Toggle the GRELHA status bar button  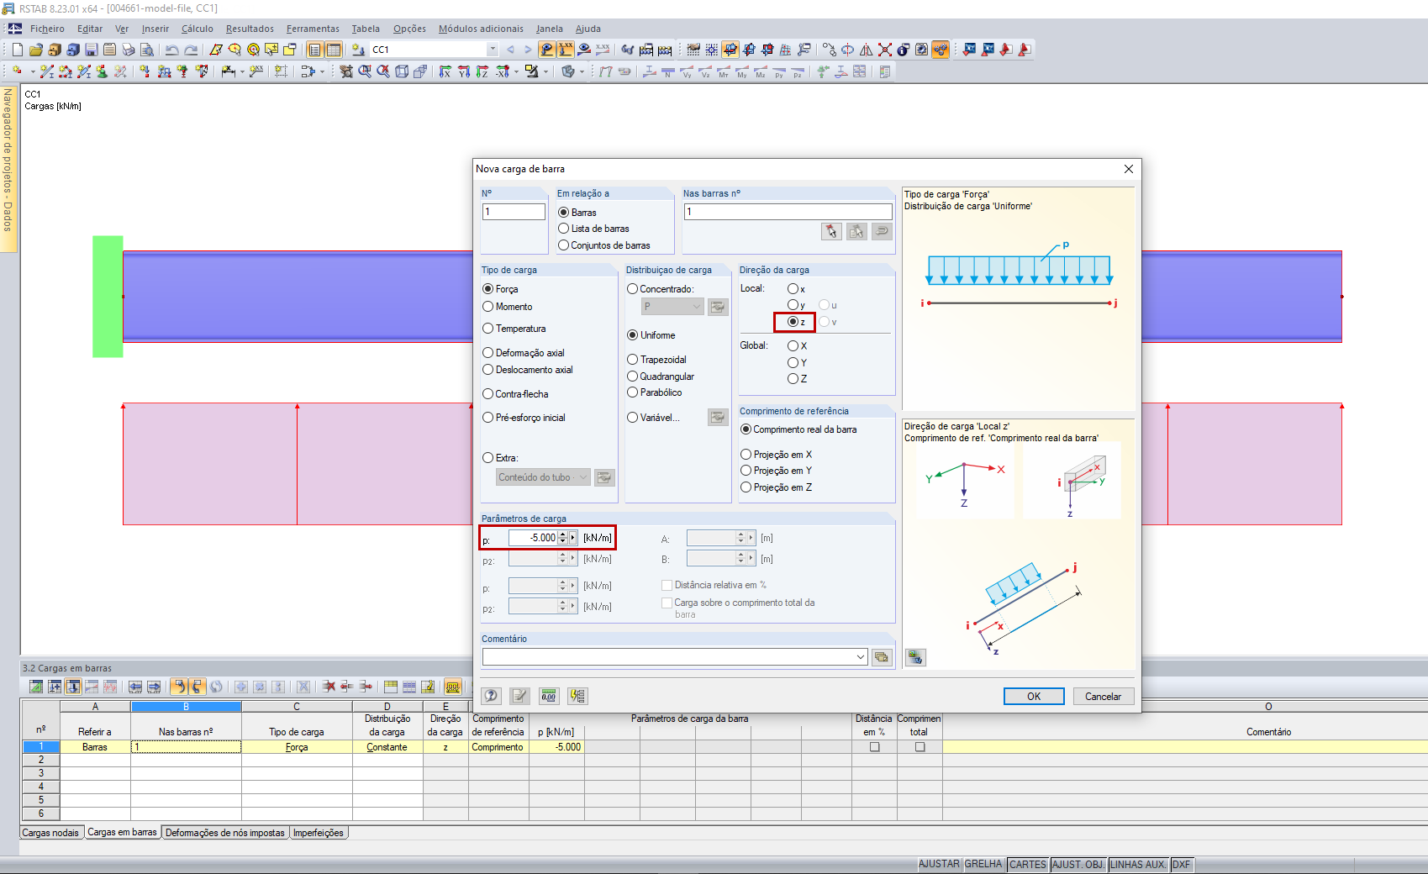pos(983,864)
